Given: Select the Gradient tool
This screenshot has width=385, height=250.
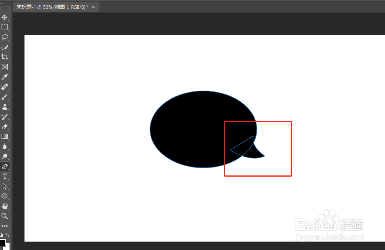Looking at the screenshot, I should [5, 136].
